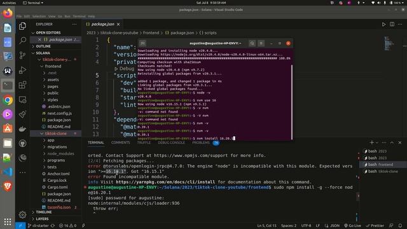Create a new terminal with plus icon
Screen dimensions: 407x229
[x=371, y=142]
